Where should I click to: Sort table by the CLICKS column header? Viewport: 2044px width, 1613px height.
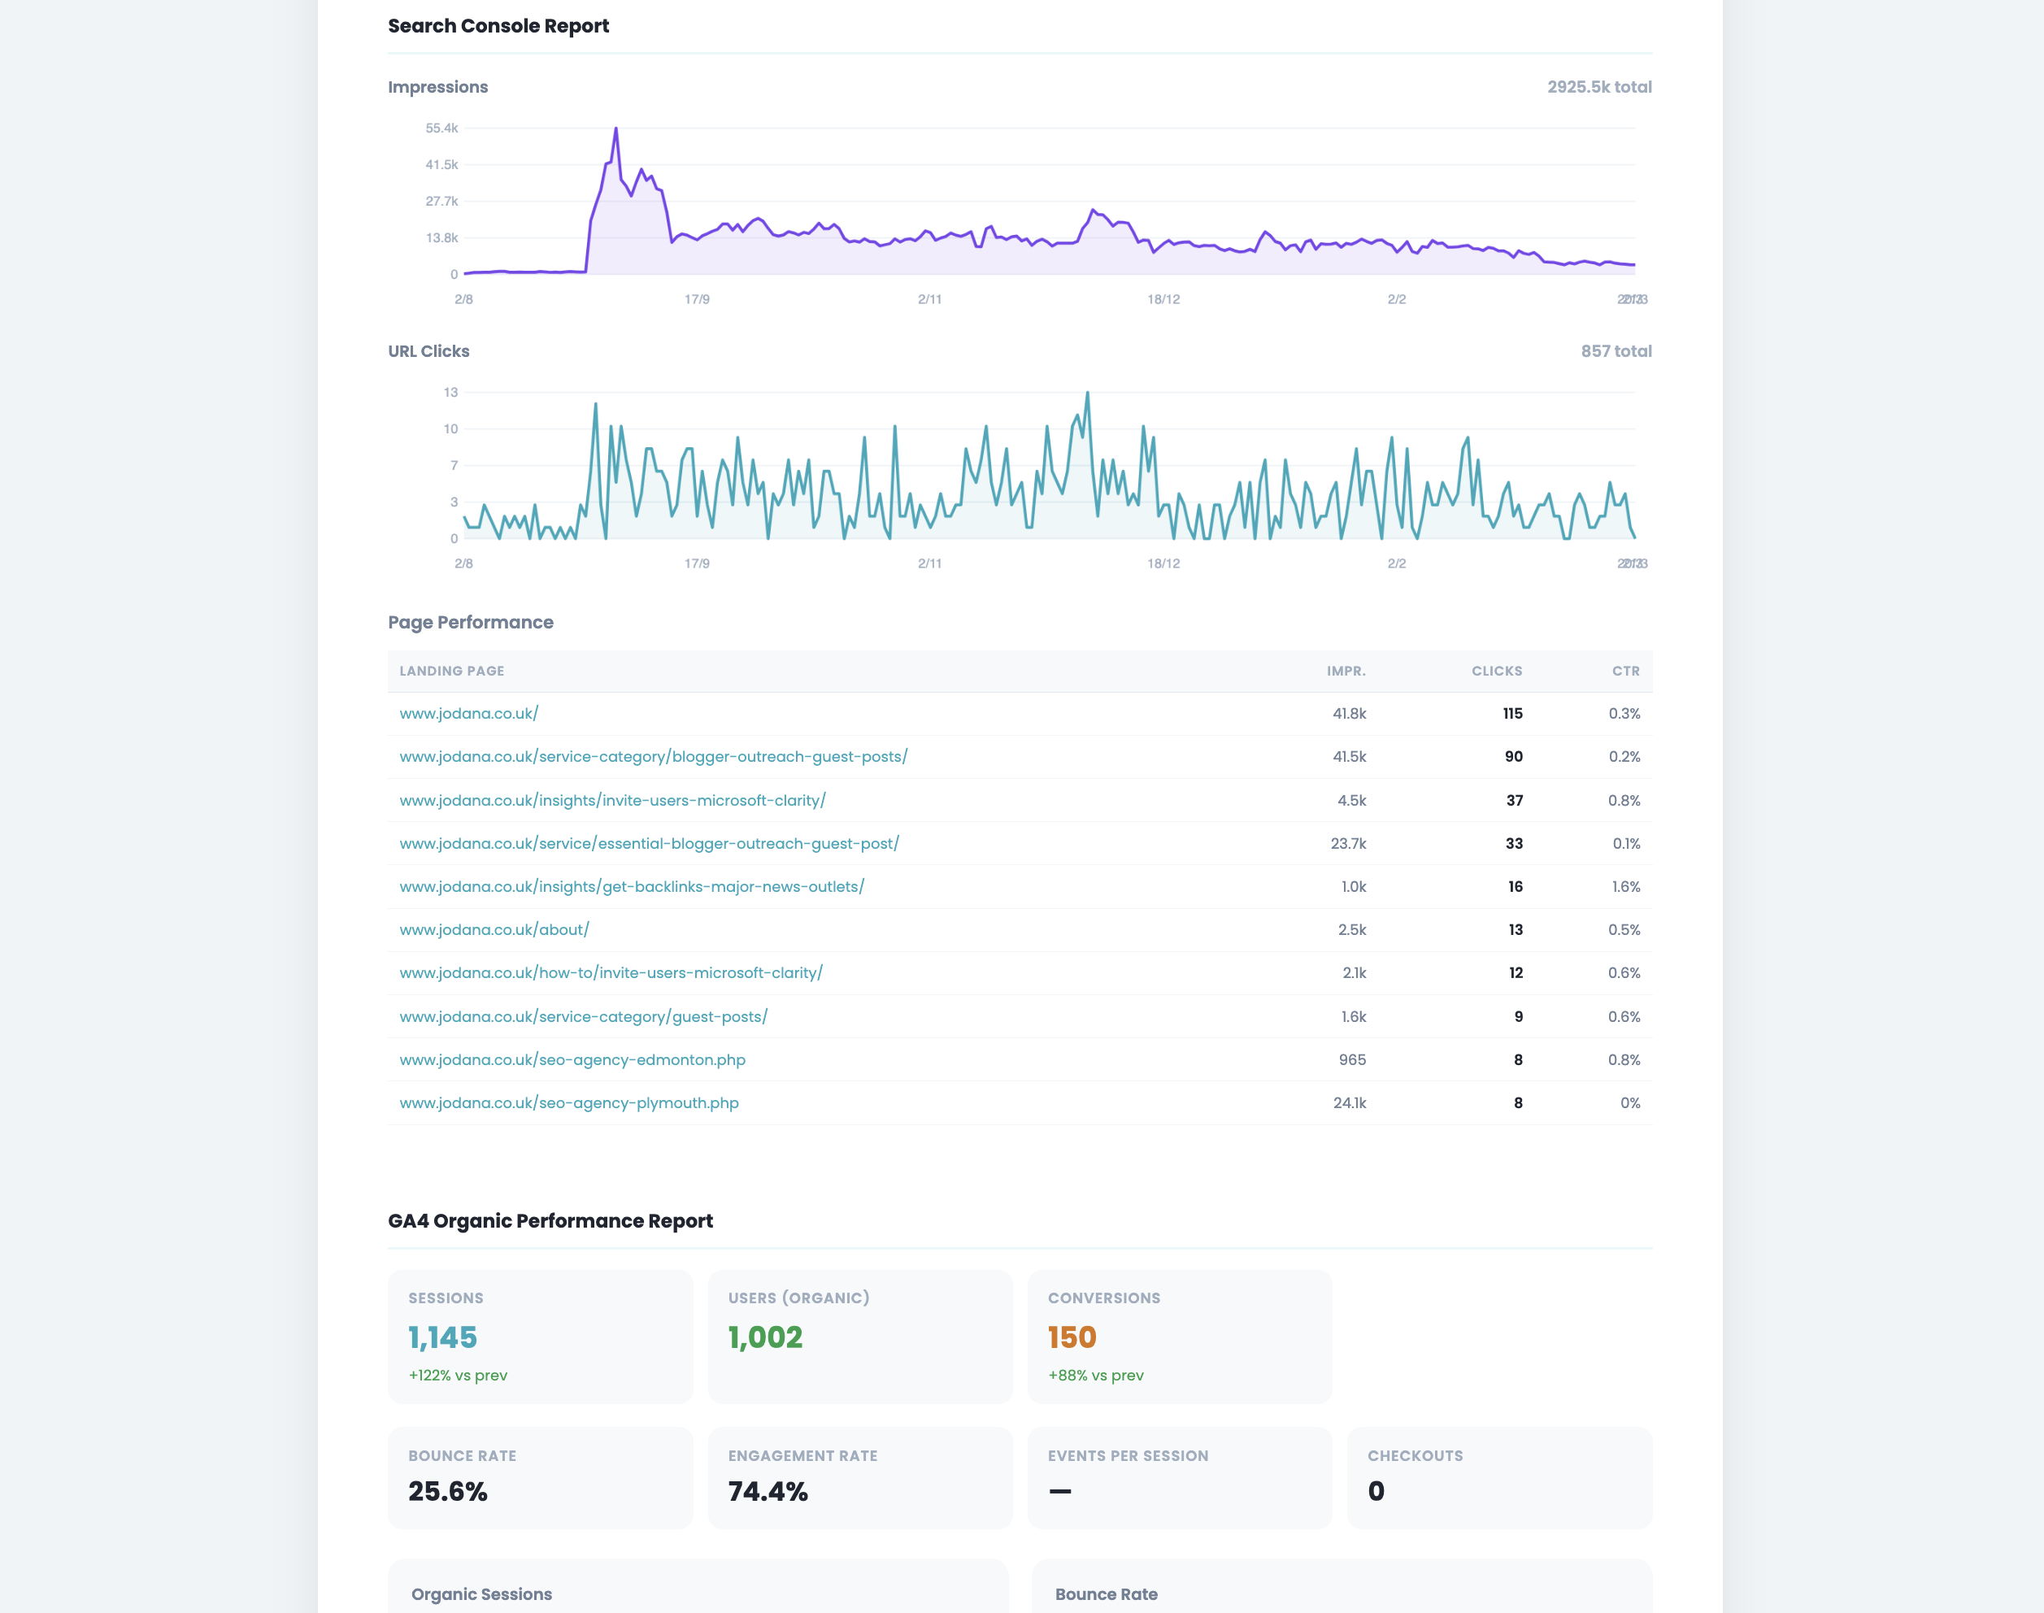[x=1495, y=671]
